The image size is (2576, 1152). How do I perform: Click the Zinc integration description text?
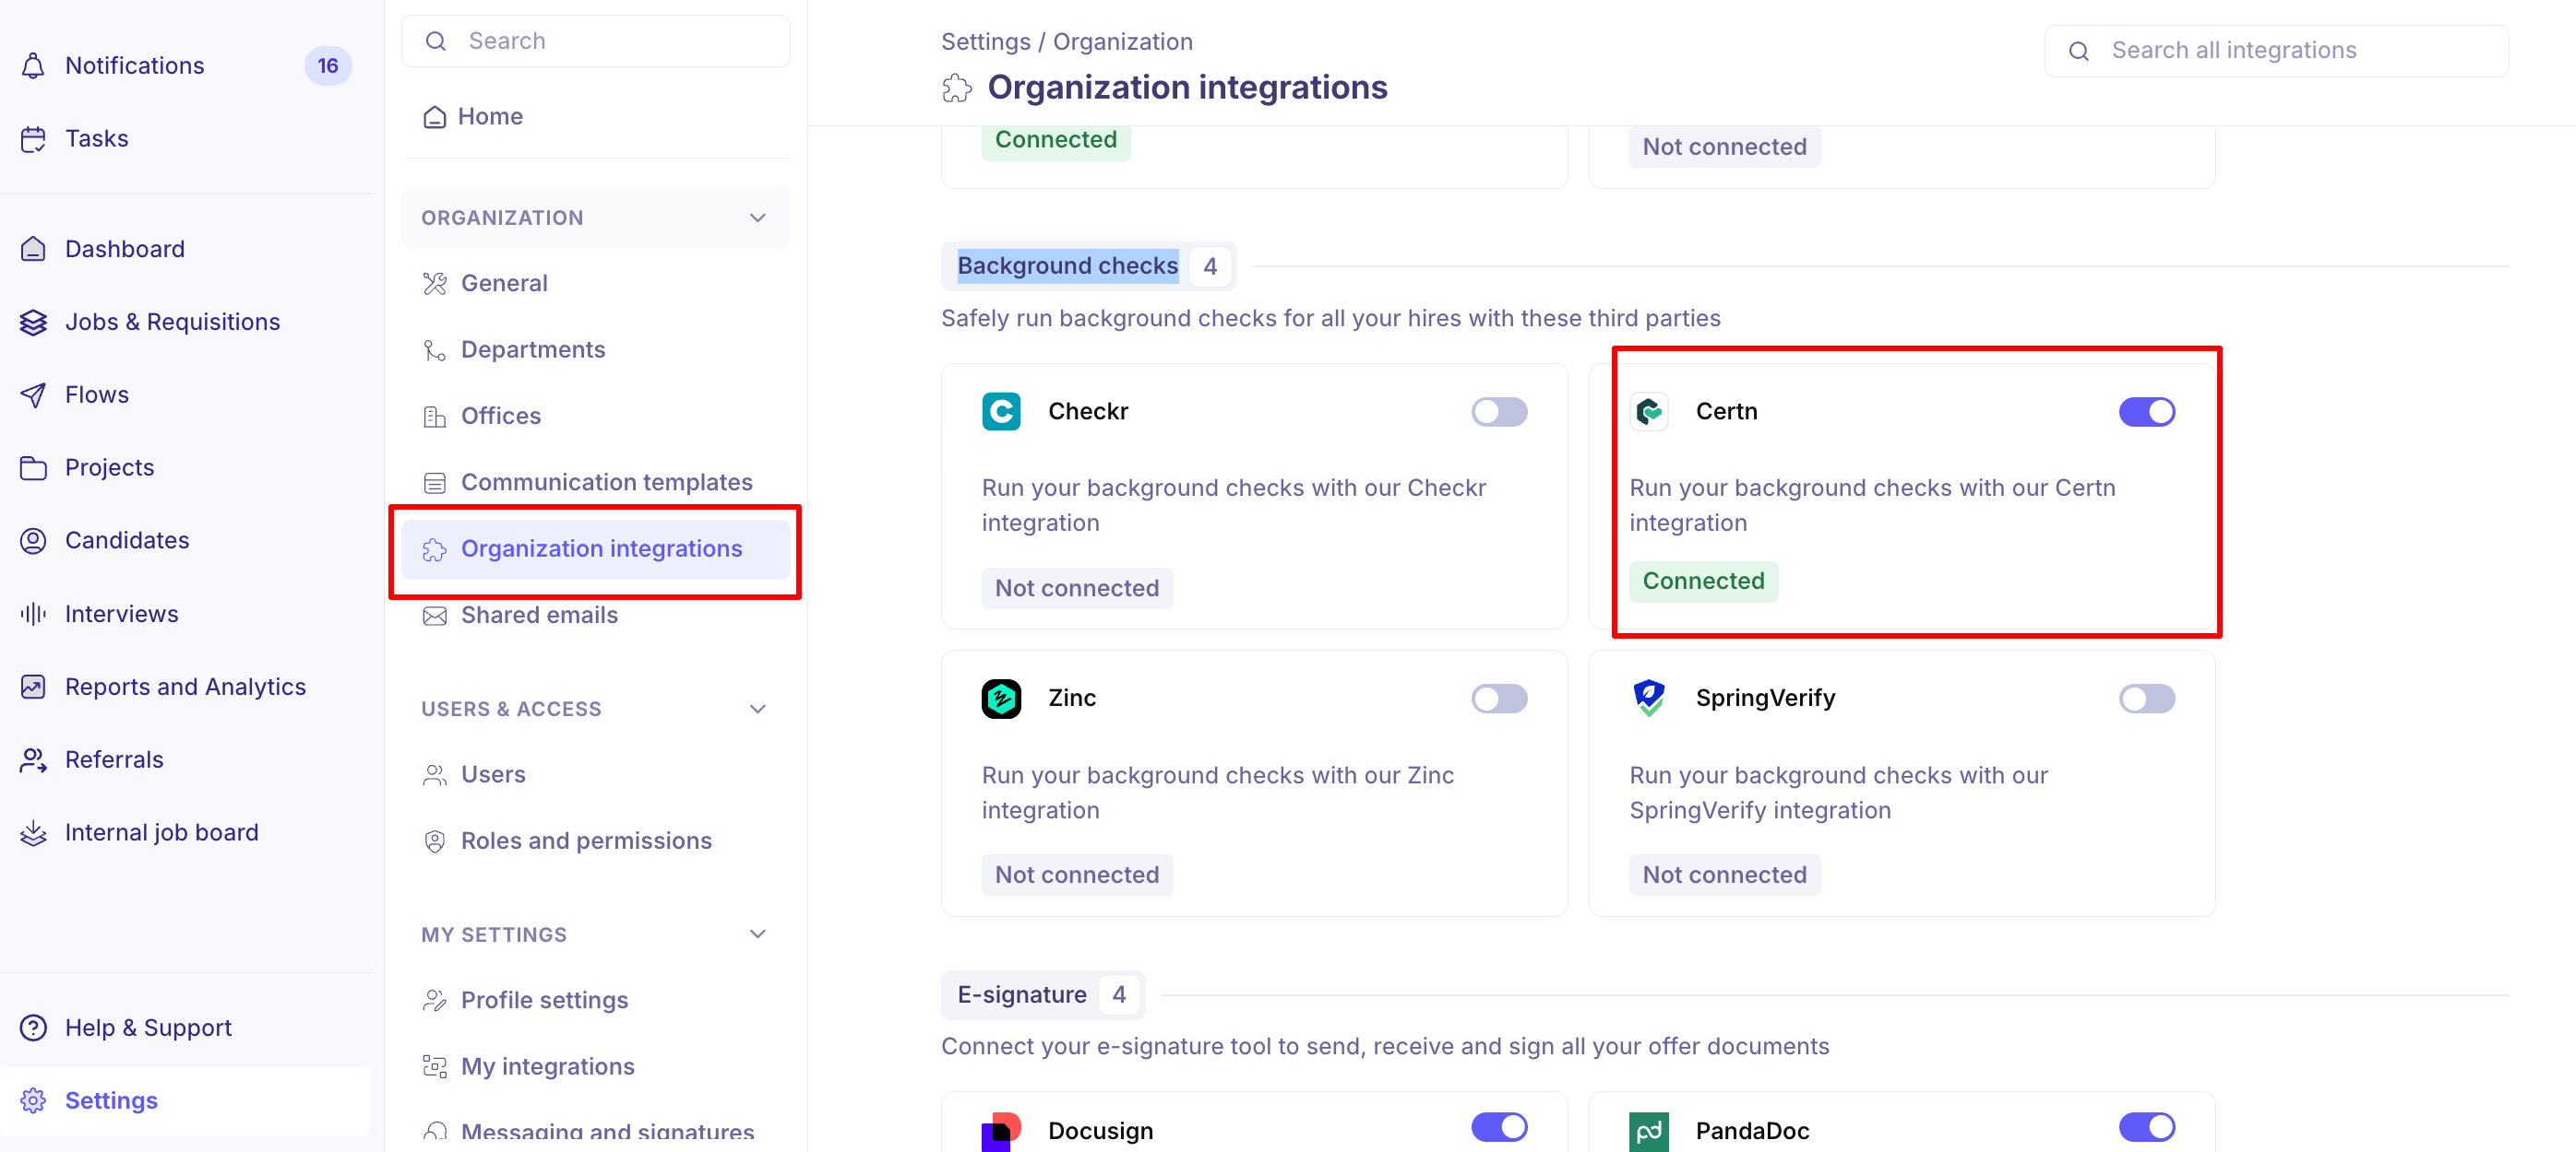(x=1217, y=793)
